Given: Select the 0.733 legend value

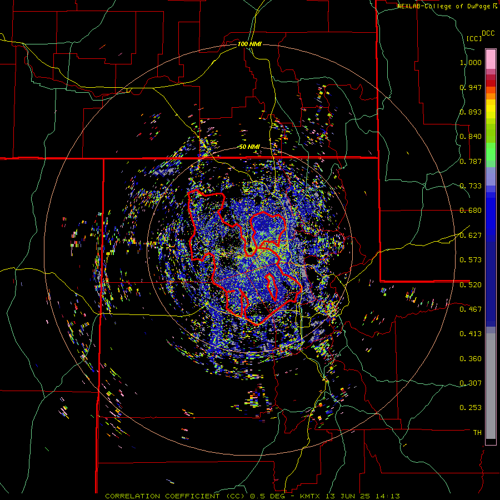Looking at the screenshot, I should pos(471,186).
